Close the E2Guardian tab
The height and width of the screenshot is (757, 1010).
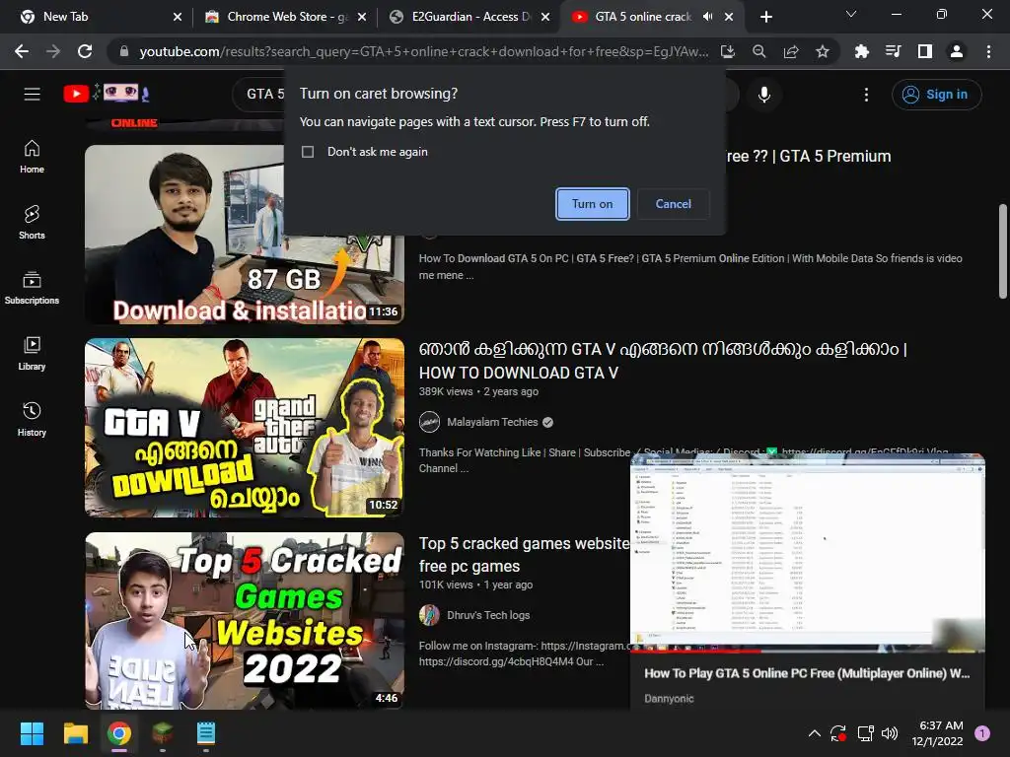545,17
